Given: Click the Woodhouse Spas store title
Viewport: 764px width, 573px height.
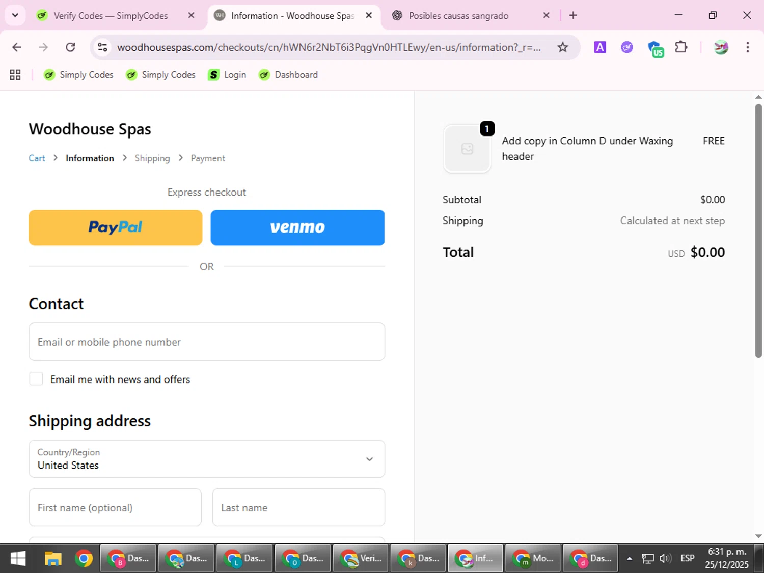Looking at the screenshot, I should [90, 129].
